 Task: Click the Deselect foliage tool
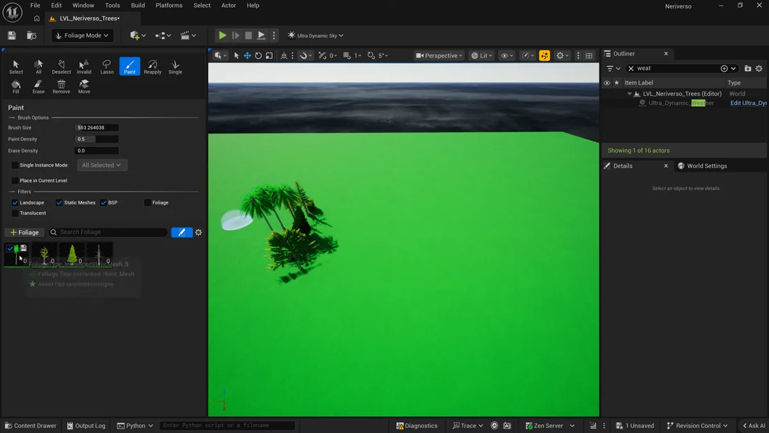click(x=62, y=67)
